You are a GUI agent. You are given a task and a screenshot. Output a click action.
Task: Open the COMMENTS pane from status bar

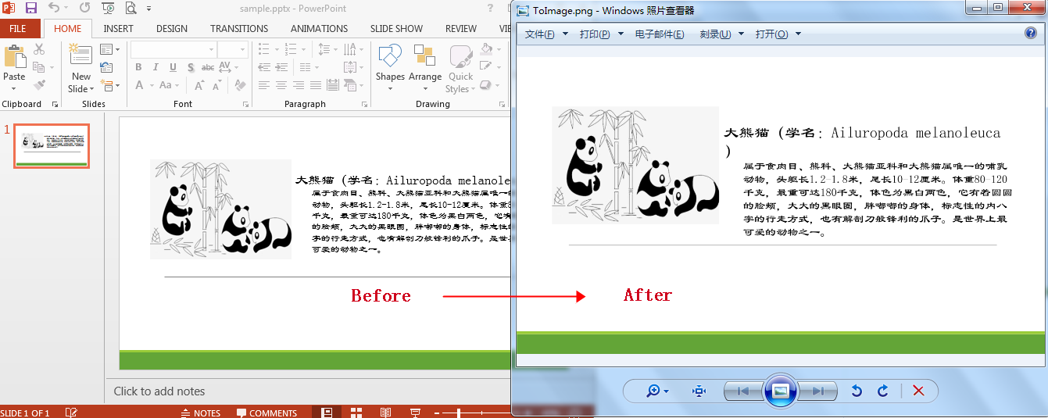(266, 413)
